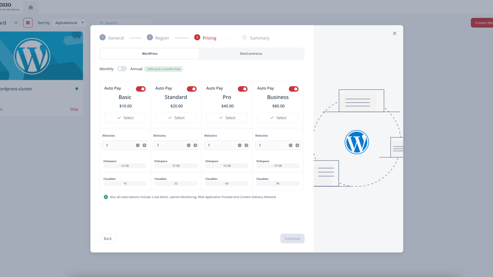Disable Auto Pay for Standard plan
The height and width of the screenshot is (277, 493).
[192, 89]
